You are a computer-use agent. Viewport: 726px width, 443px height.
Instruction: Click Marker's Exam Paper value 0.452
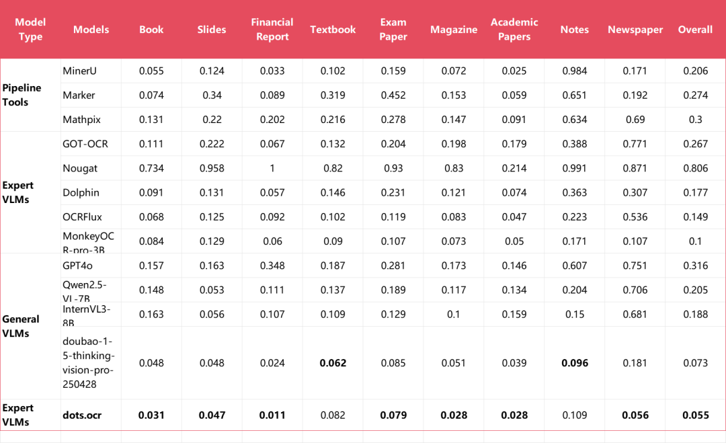(393, 95)
